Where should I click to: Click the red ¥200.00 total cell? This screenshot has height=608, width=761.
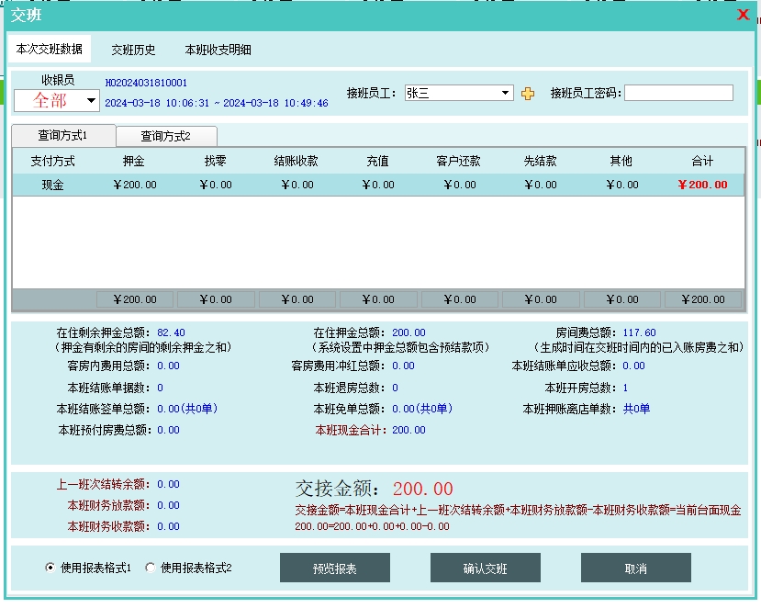(x=702, y=185)
